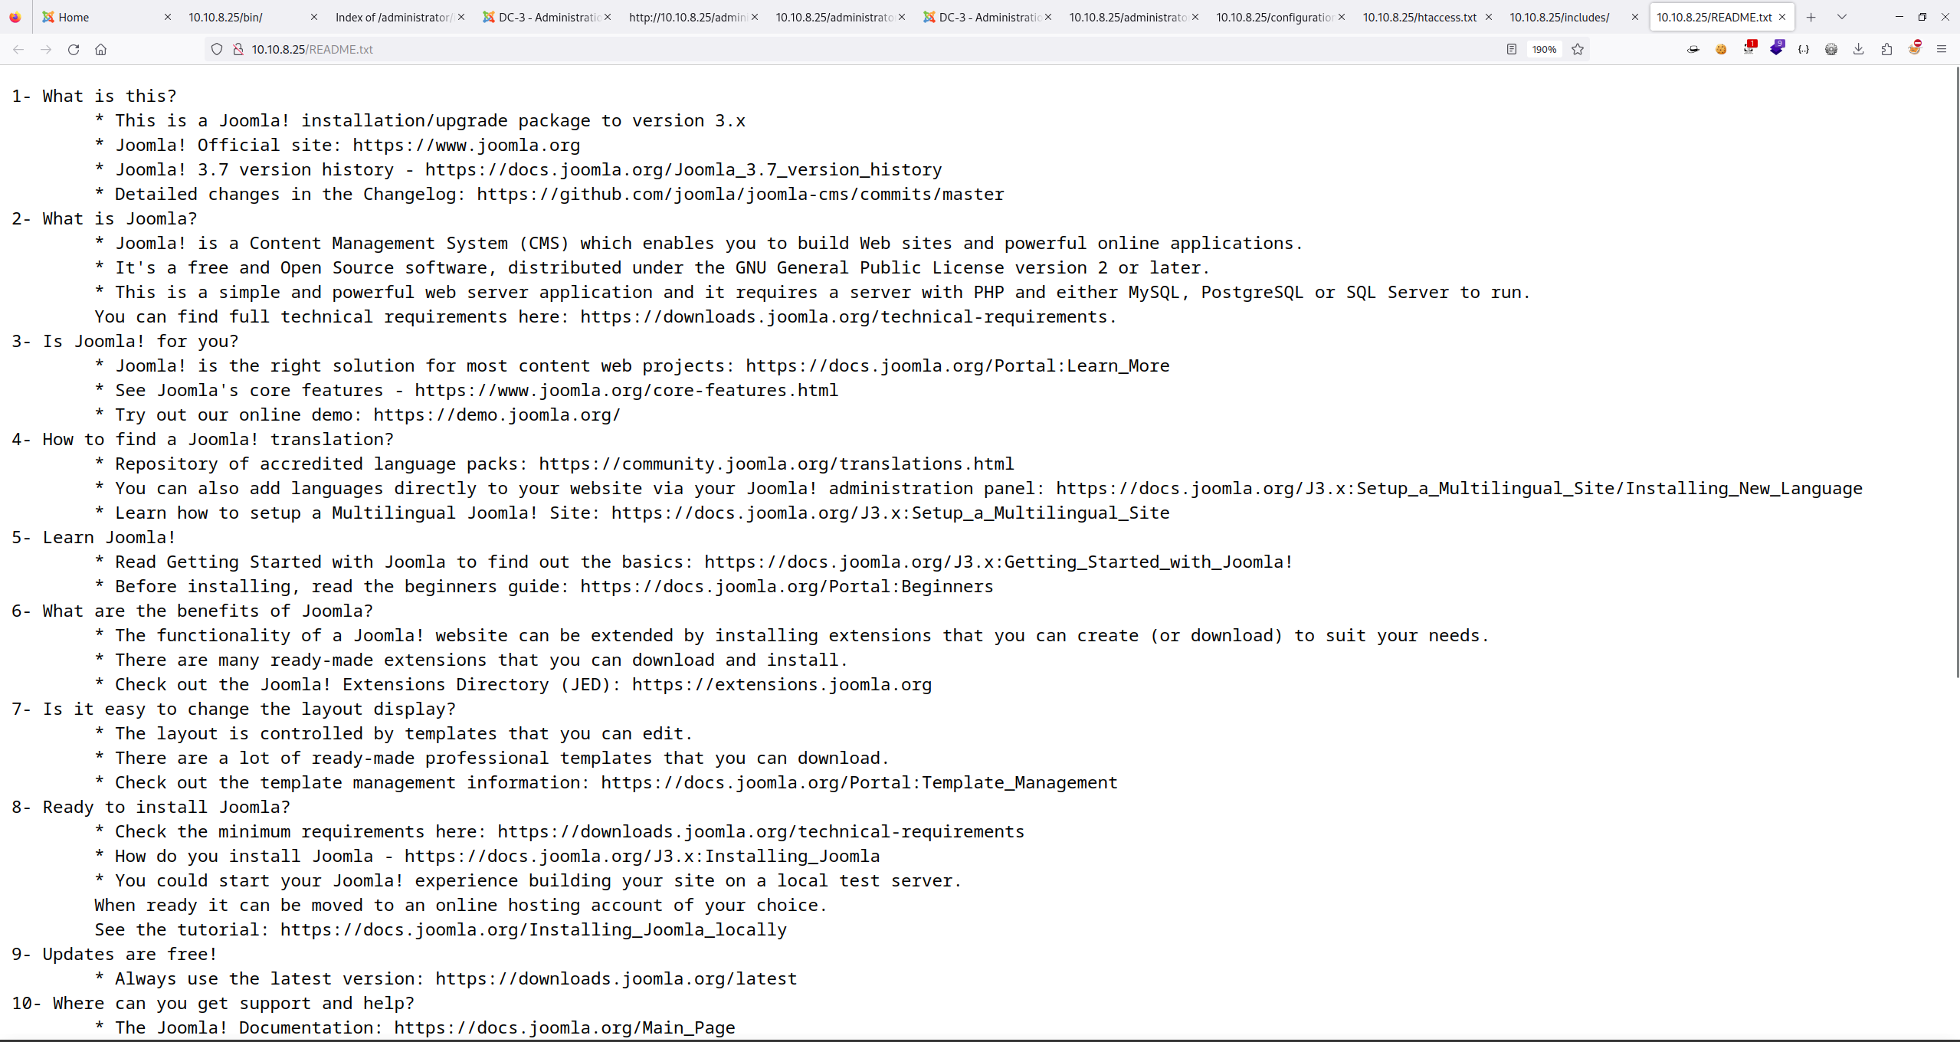The image size is (1960, 1042).
Task: Open the purple extension with badge 9
Action: coord(1777,48)
